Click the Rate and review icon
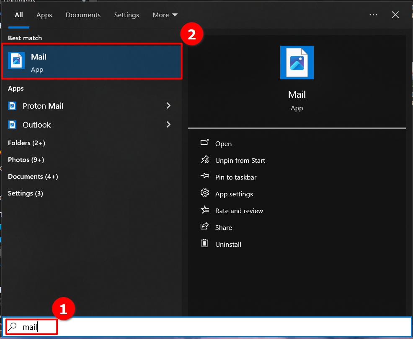Screen dimensions: 413x339 [x=205, y=211]
